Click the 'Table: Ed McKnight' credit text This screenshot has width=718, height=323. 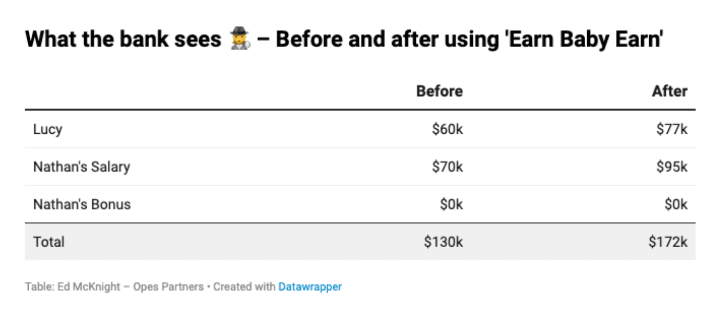click(x=72, y=287)
